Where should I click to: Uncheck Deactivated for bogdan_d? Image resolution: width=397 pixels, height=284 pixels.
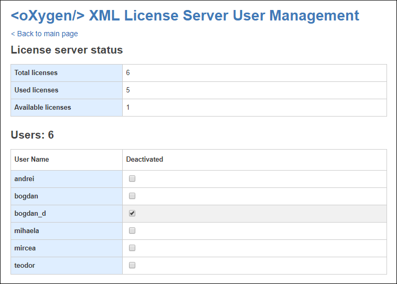click(x=132, y=213)
